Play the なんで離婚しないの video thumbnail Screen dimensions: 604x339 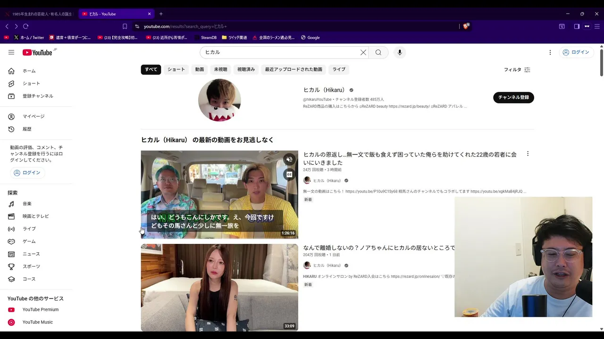coord(219,288)
